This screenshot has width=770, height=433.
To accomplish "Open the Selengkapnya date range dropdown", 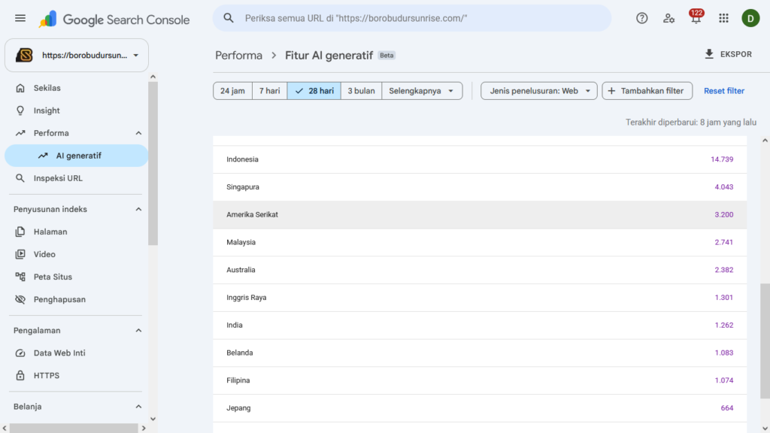I will 422,91.
